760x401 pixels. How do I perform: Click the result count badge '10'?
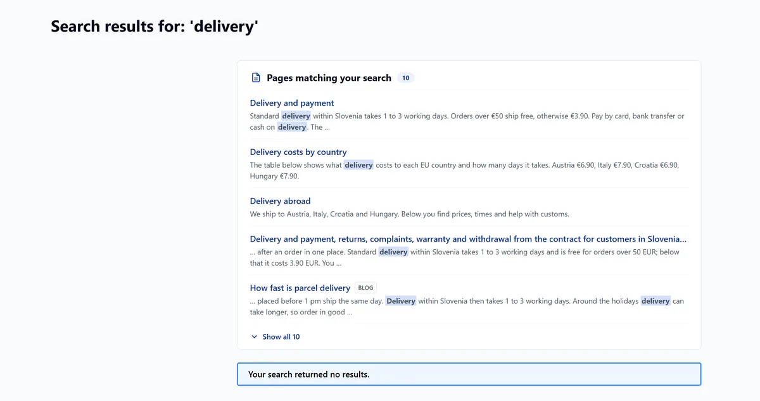click(x=406, y=78)
